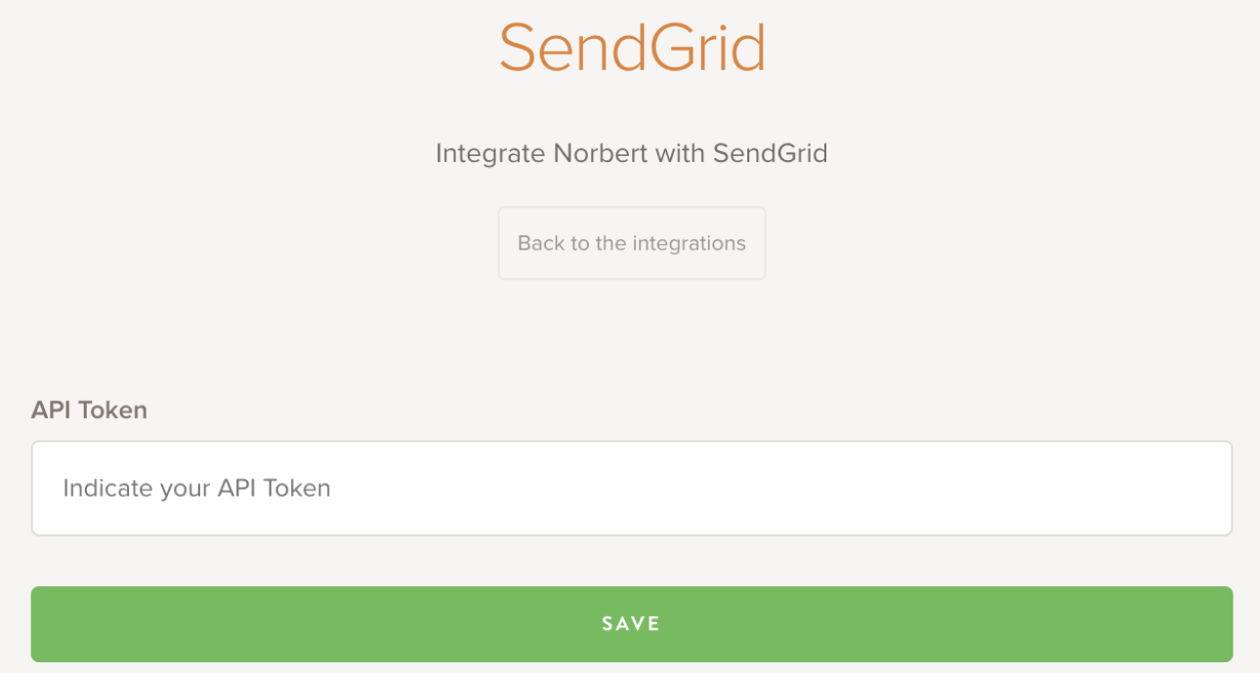
Task: Click the API Token field label
Action: [x=89, y=410]
